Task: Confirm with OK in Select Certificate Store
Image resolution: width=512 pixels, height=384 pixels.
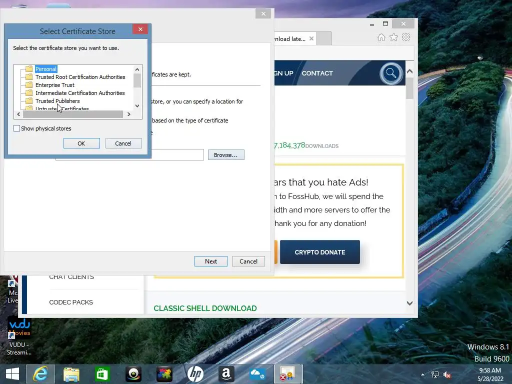Action: 81,143
